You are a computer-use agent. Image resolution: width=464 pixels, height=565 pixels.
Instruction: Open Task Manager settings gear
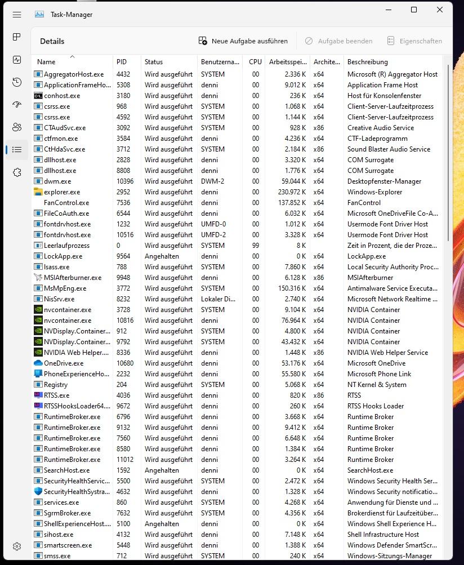tap(16, 546)
